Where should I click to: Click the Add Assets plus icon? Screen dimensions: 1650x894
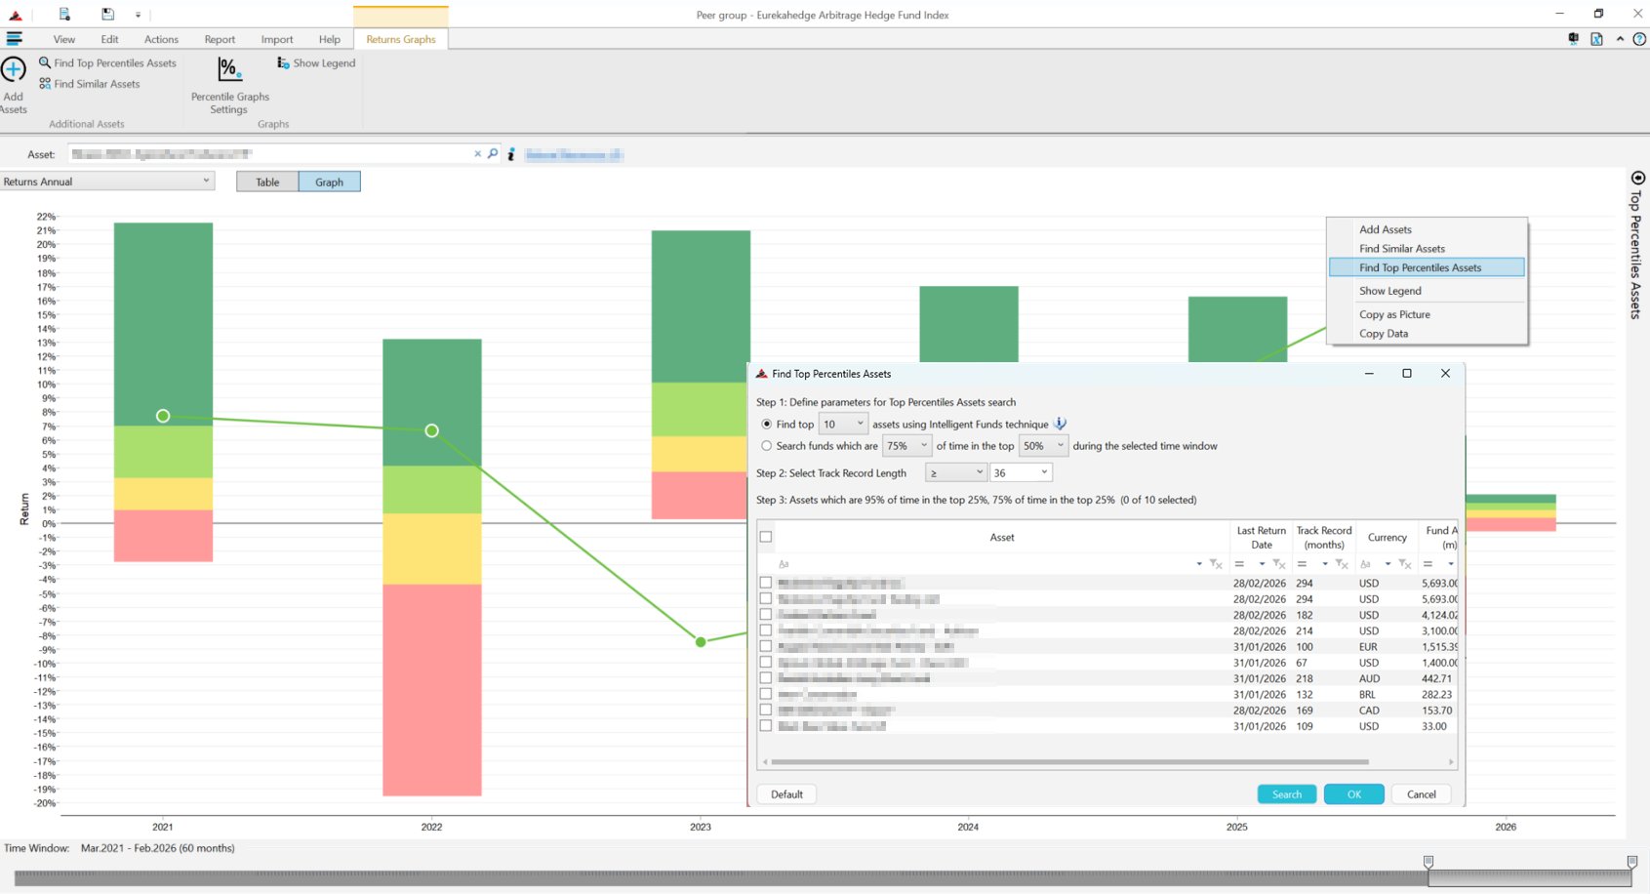pos(14,70)
